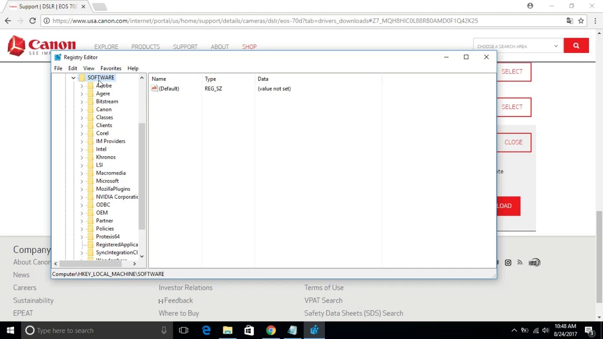Open the Favorites menu in Registry Editor
The height and width of the screenshot is (339, 603).
point(111,68)
